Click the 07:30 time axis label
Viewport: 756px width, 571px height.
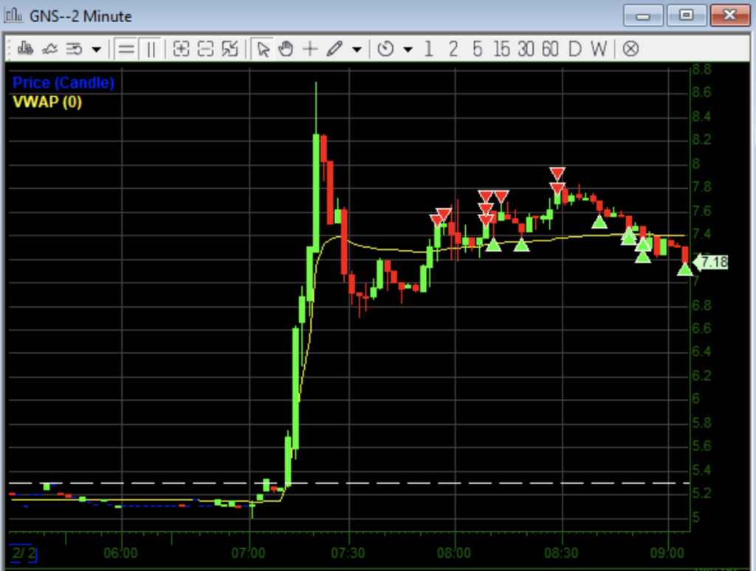(x=348, y=553)
